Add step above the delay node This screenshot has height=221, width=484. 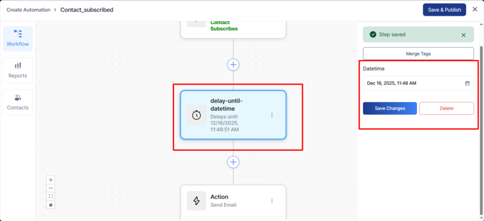pyautogui.click(x=233, y=65)
